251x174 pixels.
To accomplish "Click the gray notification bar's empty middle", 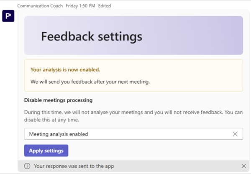I will 176,166.
